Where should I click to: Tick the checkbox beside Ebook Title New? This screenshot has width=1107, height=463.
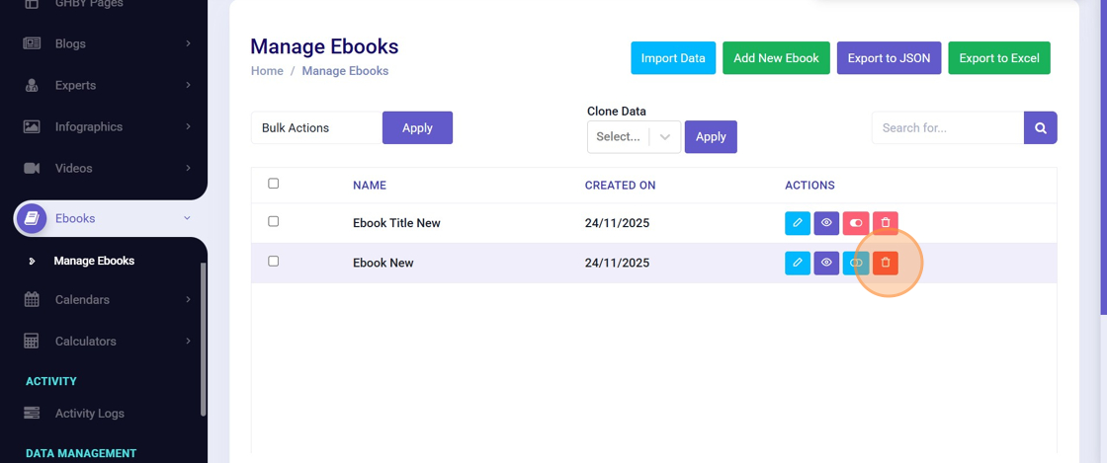coord(274,222)
